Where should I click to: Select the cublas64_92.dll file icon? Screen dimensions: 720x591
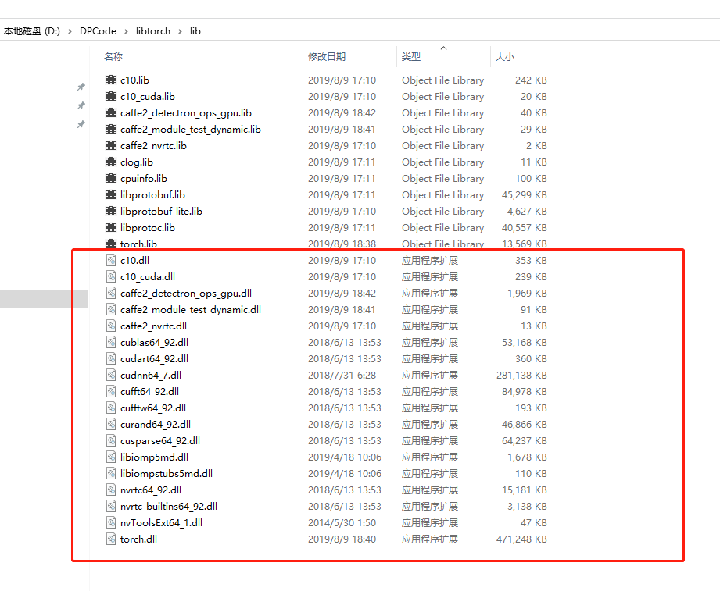(110, 343)
